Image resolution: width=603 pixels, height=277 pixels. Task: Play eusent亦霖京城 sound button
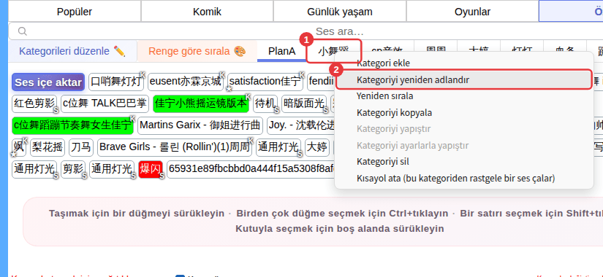[x=186, y=82]
